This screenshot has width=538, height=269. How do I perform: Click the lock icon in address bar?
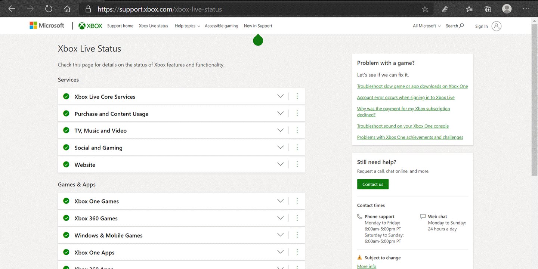click(88, 9)
